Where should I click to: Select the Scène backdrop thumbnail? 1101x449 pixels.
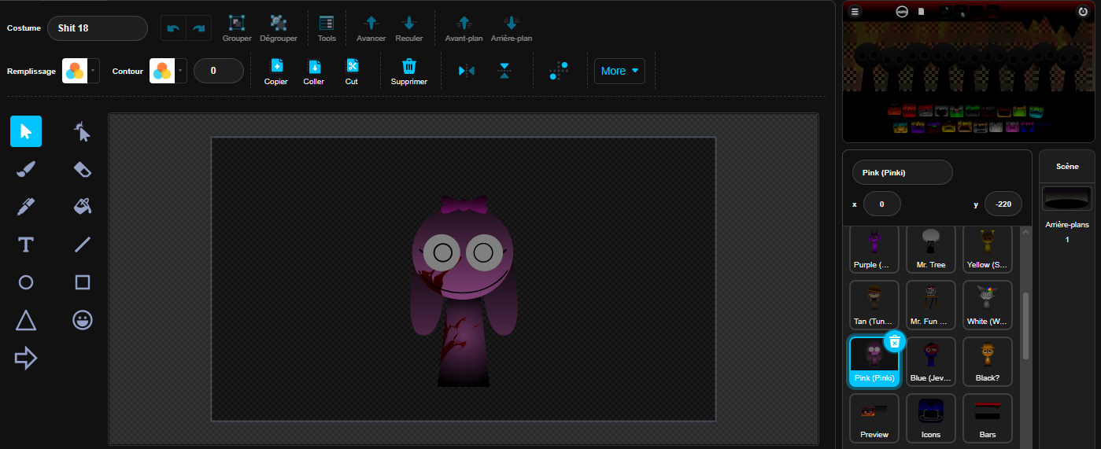click(1066, 199)
